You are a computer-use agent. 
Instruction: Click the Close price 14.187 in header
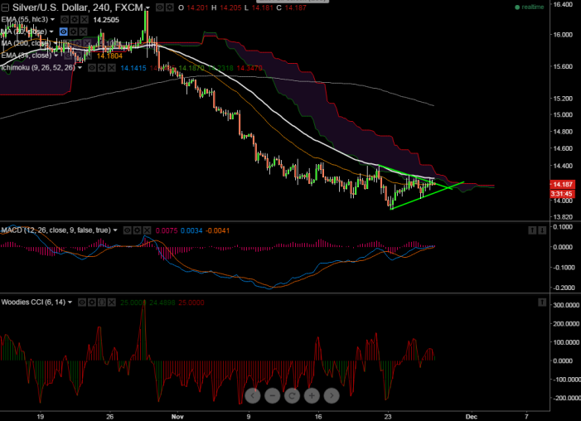295,7
